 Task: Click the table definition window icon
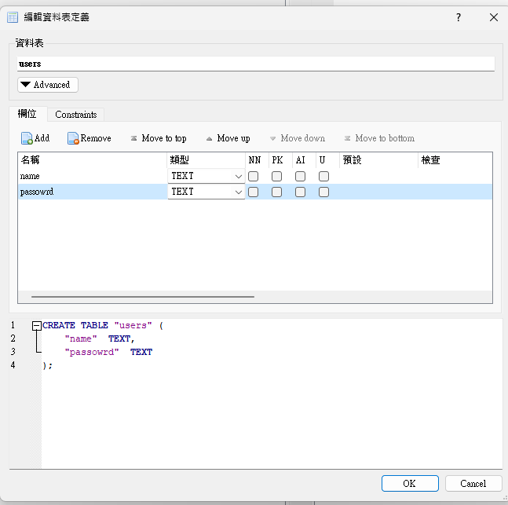13,17
